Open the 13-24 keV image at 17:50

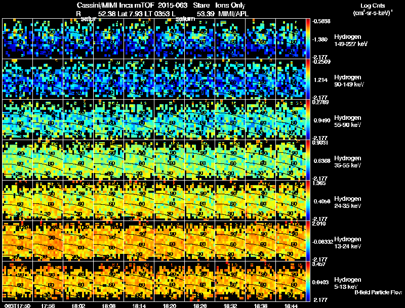[17, 241]
